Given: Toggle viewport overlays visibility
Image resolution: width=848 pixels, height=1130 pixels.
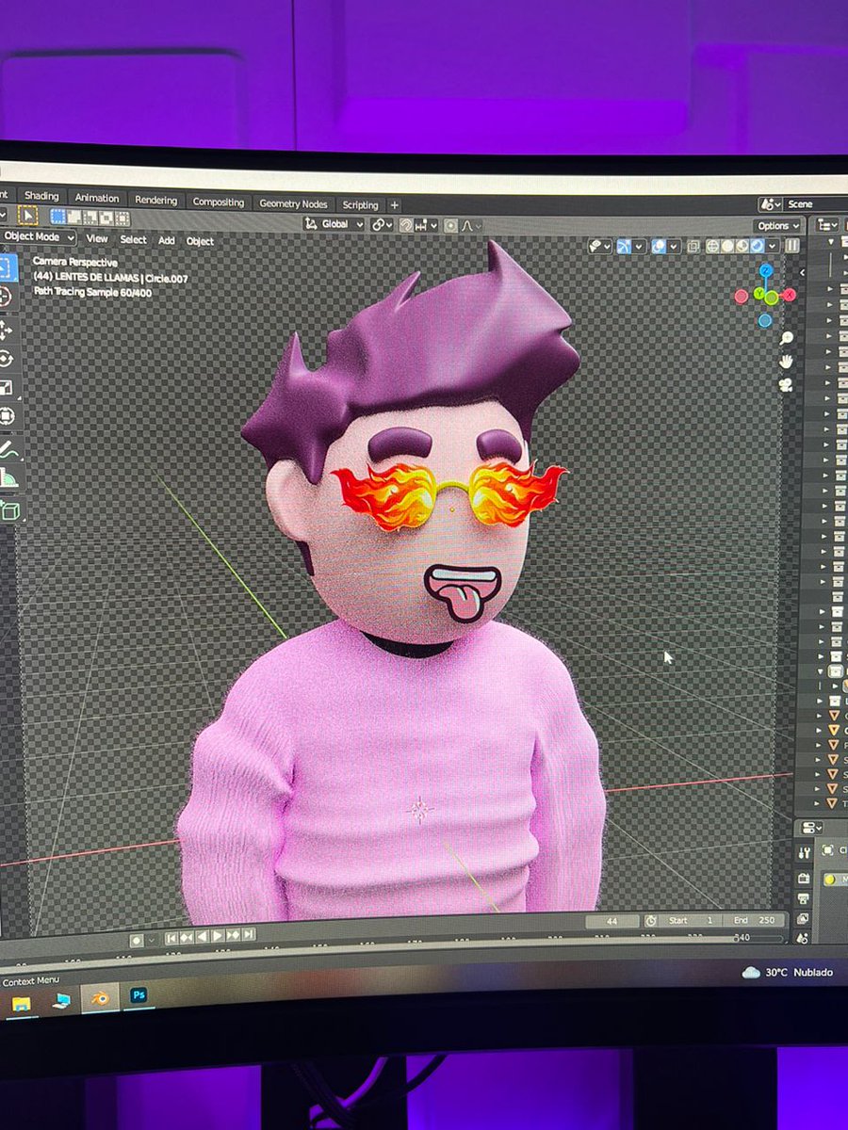Looking at the screenshot, I should (x=657, y=245).
